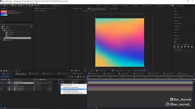Image resolution: width=195 pixels, height=109 pixels.
Task: Open Frame Matte blending mode dropdown
Action: coord(53,81)
